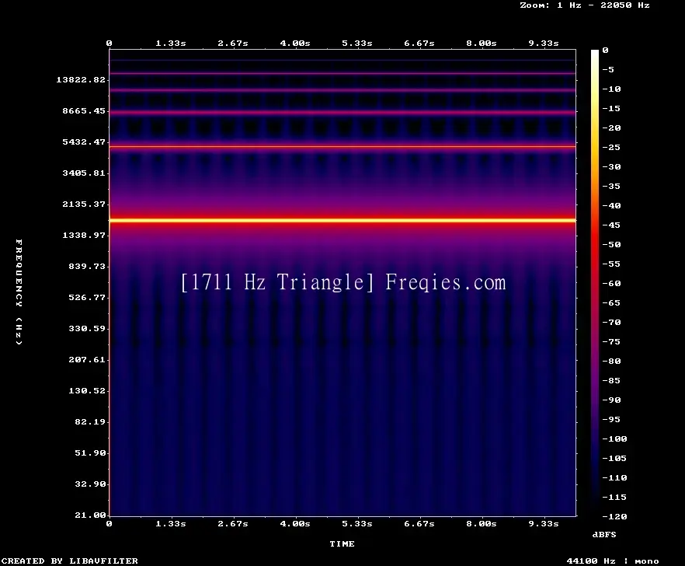
Task: Click the TIME axis title
Action: pyautogui.click(x=342, y=543)
